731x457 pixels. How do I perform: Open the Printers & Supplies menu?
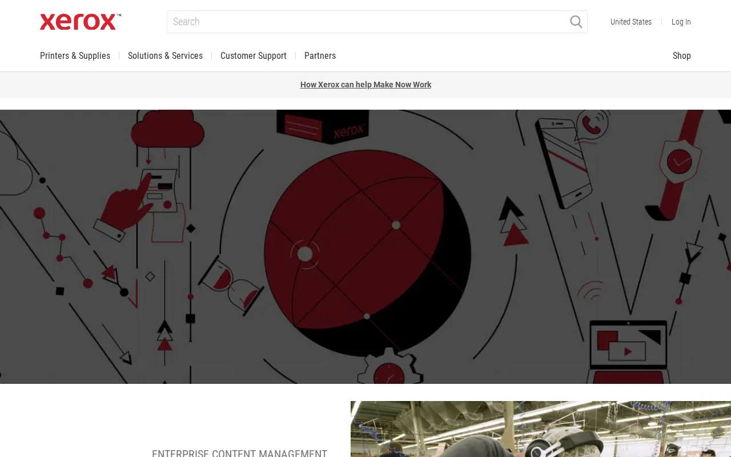point(75,56)
